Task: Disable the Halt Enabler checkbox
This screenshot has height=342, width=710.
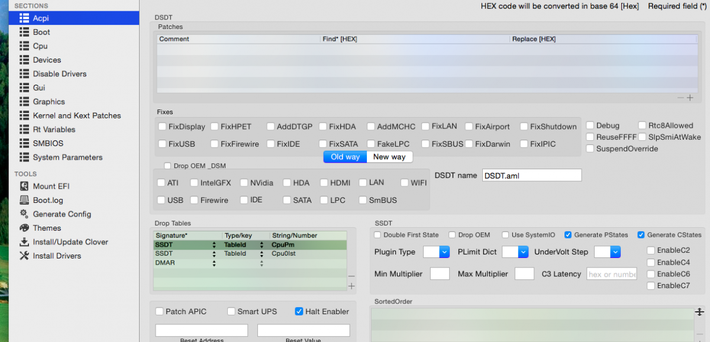Action: click(299, 311)
